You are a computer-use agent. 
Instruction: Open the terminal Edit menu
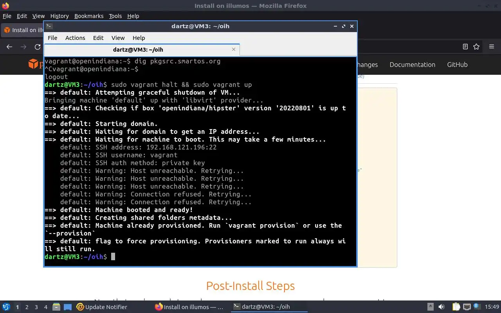98,38
